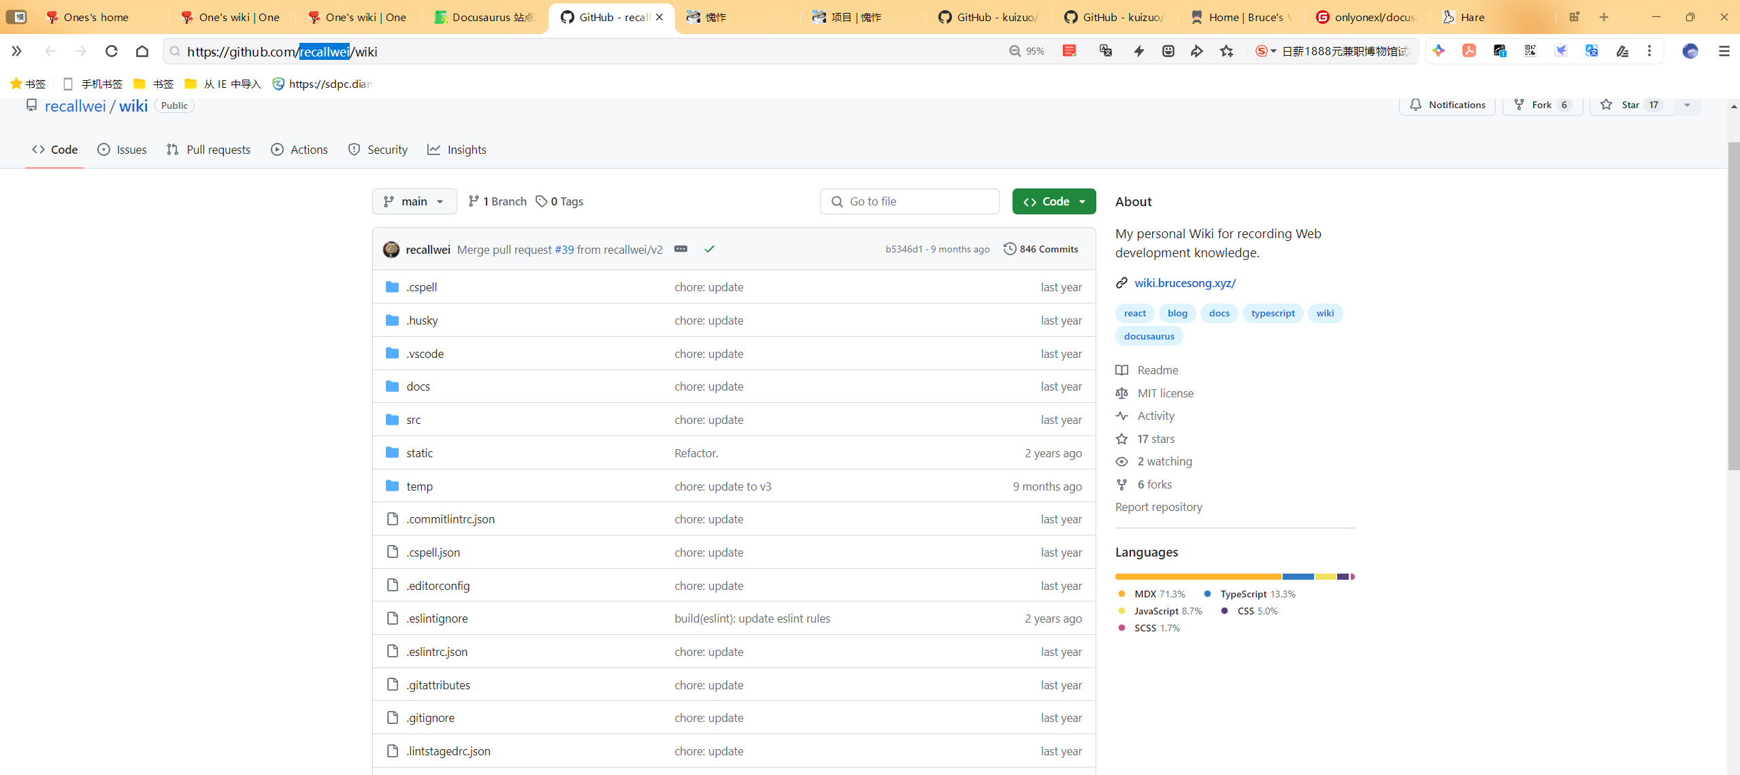Image resolution: width=1740 pixels, height=775 pixels.
Task: Select the Code tab
Action: [x=54, y=150]
